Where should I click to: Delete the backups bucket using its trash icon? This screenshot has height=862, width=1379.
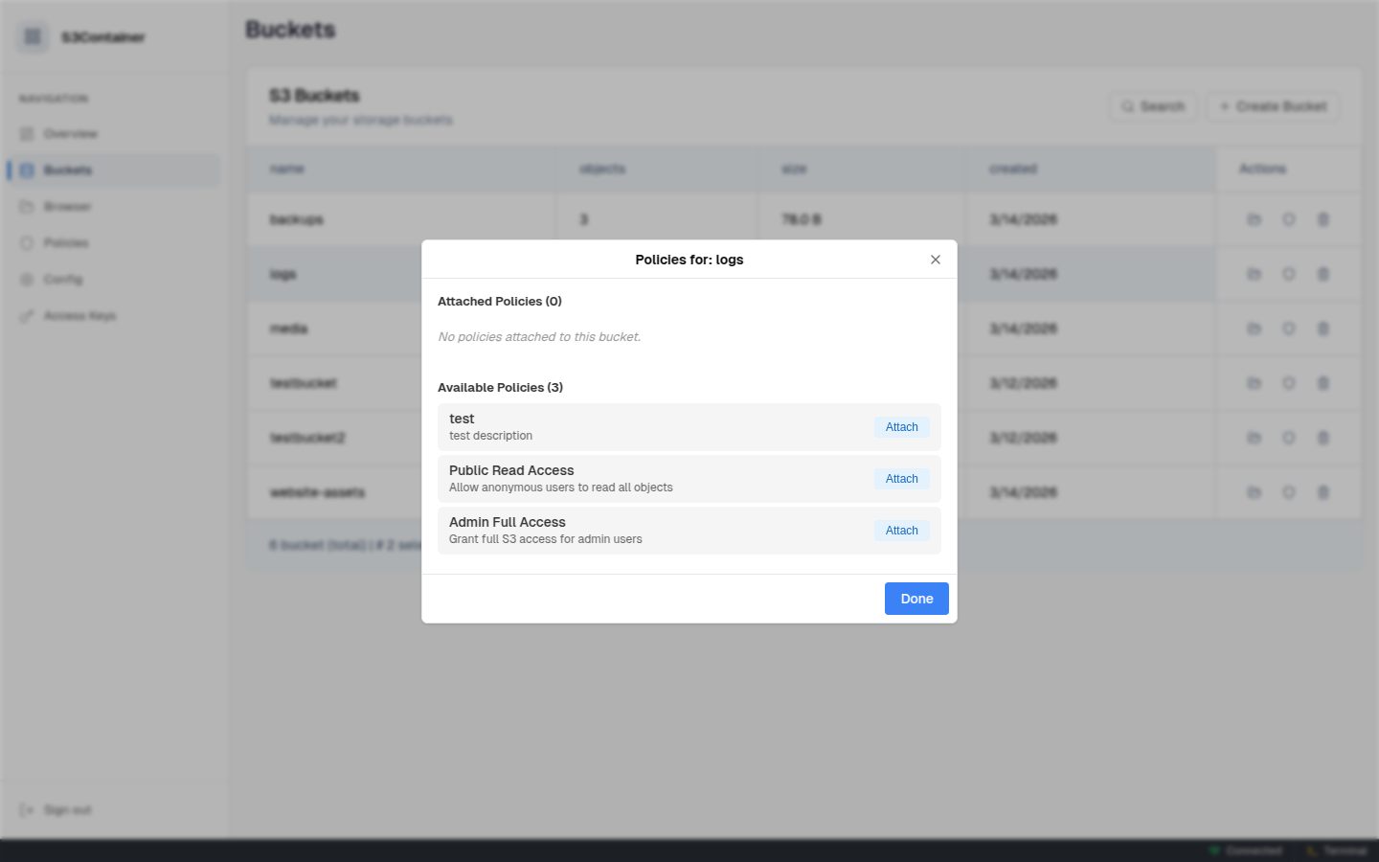click(1323, 218)
